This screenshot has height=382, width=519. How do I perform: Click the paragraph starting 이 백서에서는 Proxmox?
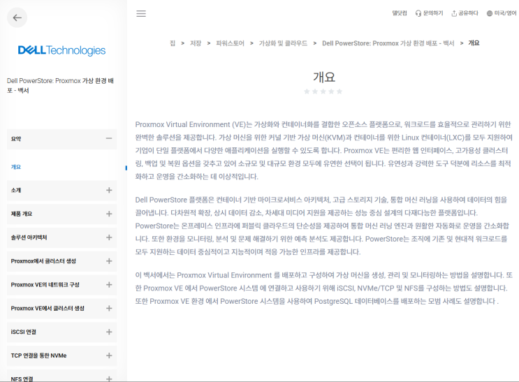(x=323, y=288)
